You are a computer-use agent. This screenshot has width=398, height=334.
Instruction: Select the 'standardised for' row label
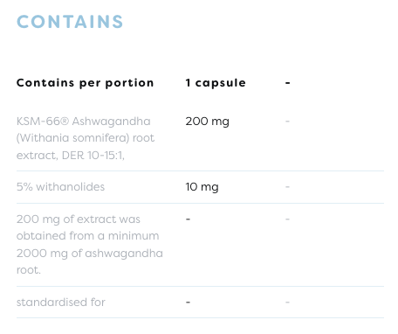[x=61, y=303]
